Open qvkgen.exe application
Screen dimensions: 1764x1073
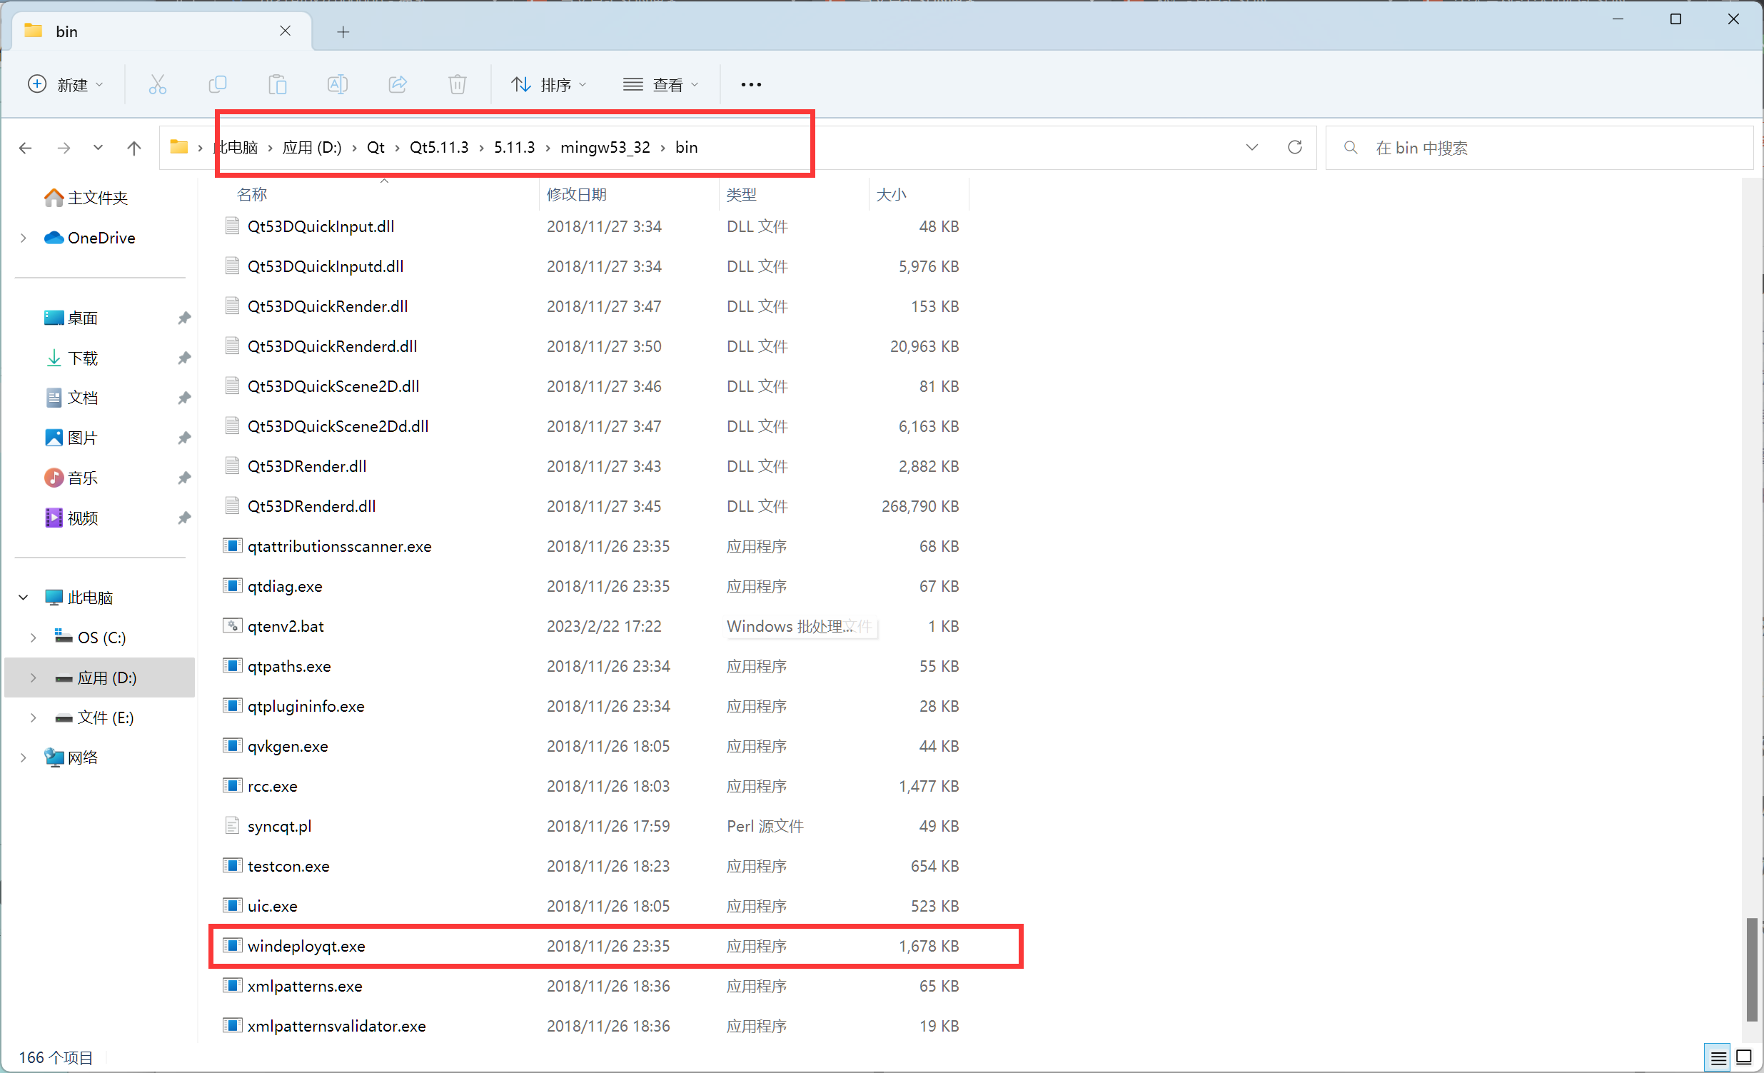tap(288, 745)
